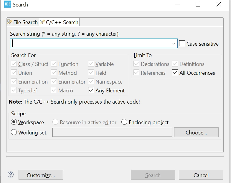Toggle the Enumeration checkbox
Viewport: 231px width, 183px height.
pos(14,81)
